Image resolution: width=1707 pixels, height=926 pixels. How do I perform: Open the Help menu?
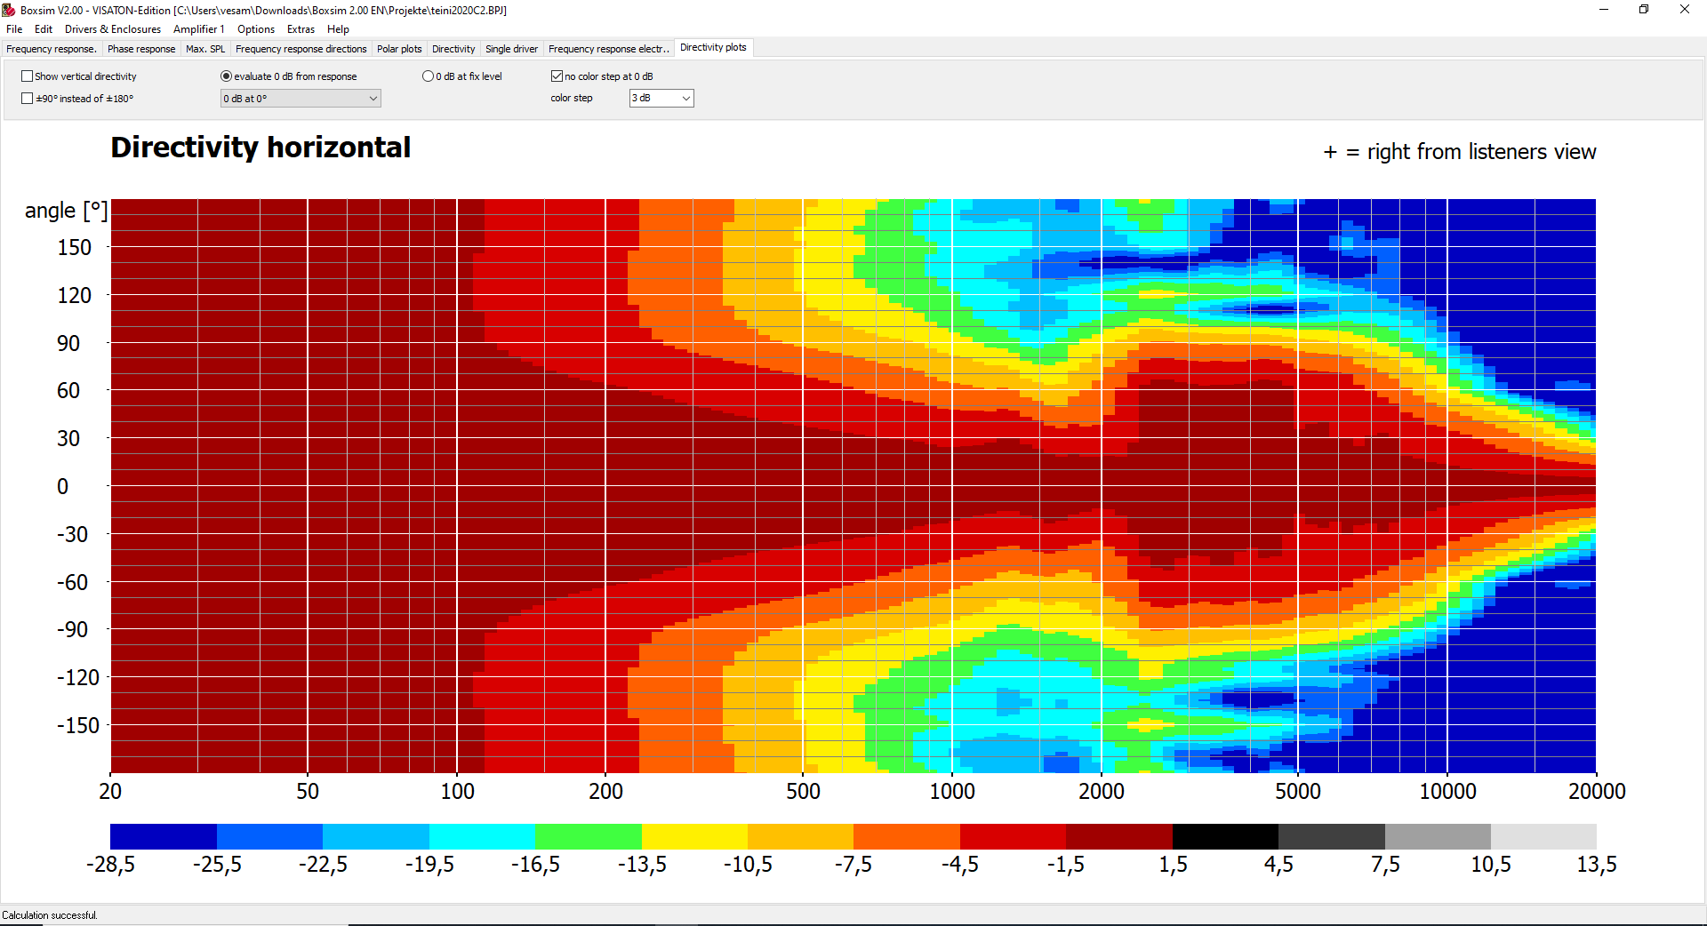[338, 29]
